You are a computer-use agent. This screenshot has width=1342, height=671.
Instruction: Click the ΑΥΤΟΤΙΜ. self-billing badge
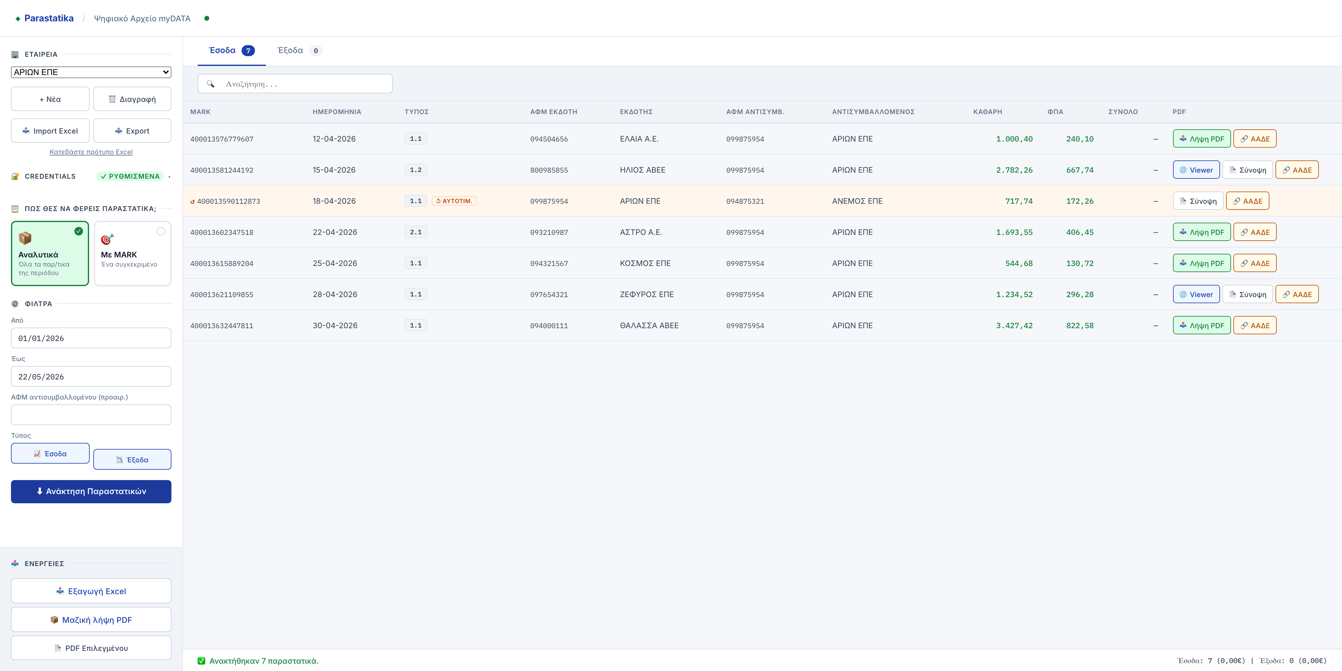point(454,201)
